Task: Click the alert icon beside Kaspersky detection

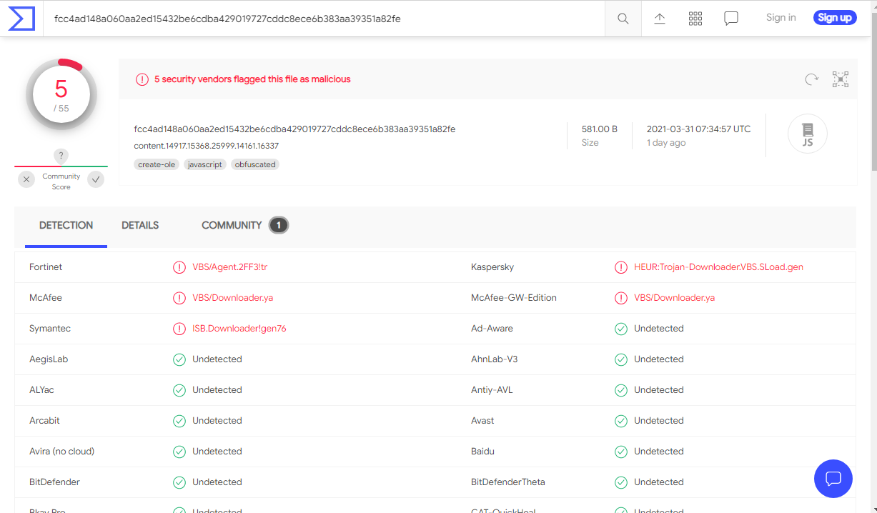Action: click(x=621, y=267)
